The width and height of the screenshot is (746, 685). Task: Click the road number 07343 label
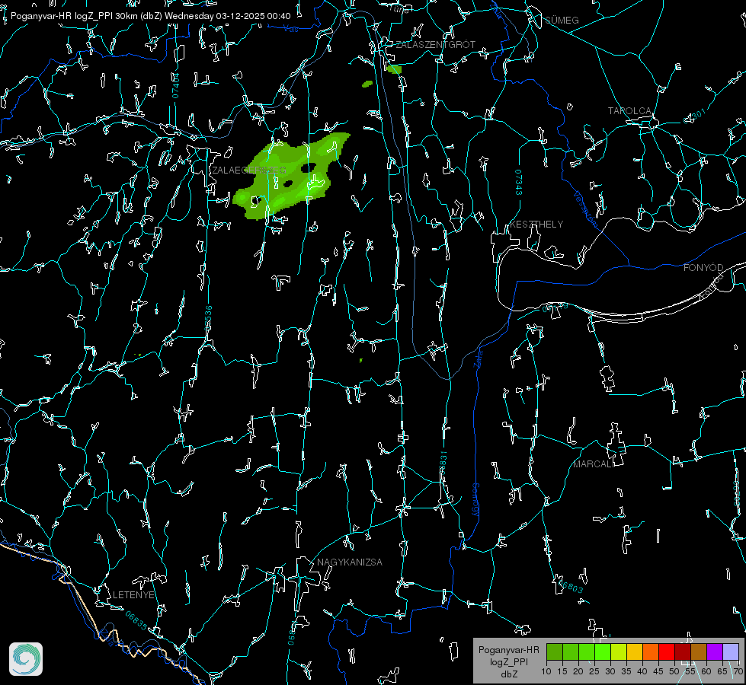tap(519, 182)
